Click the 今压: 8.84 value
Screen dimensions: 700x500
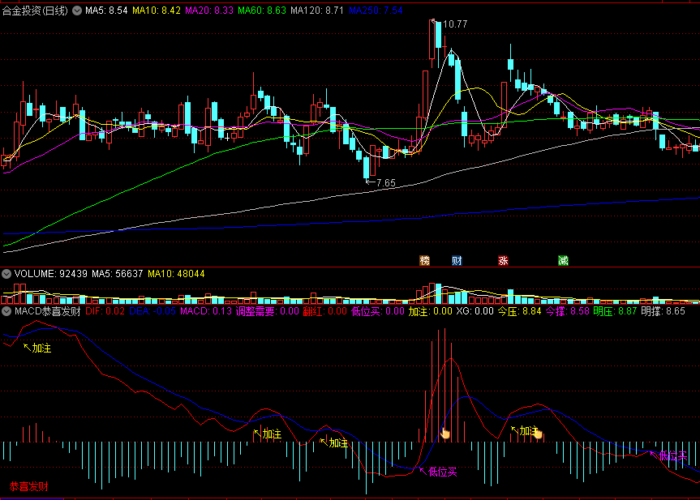point(519,311)
